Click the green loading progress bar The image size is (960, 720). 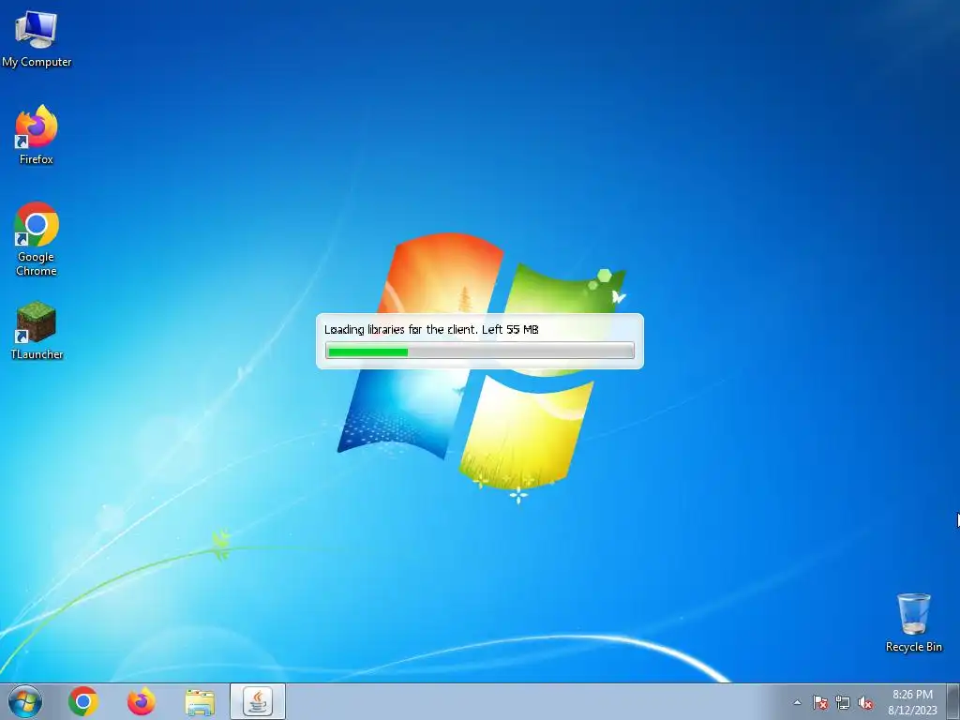click(x=479, y=351)
